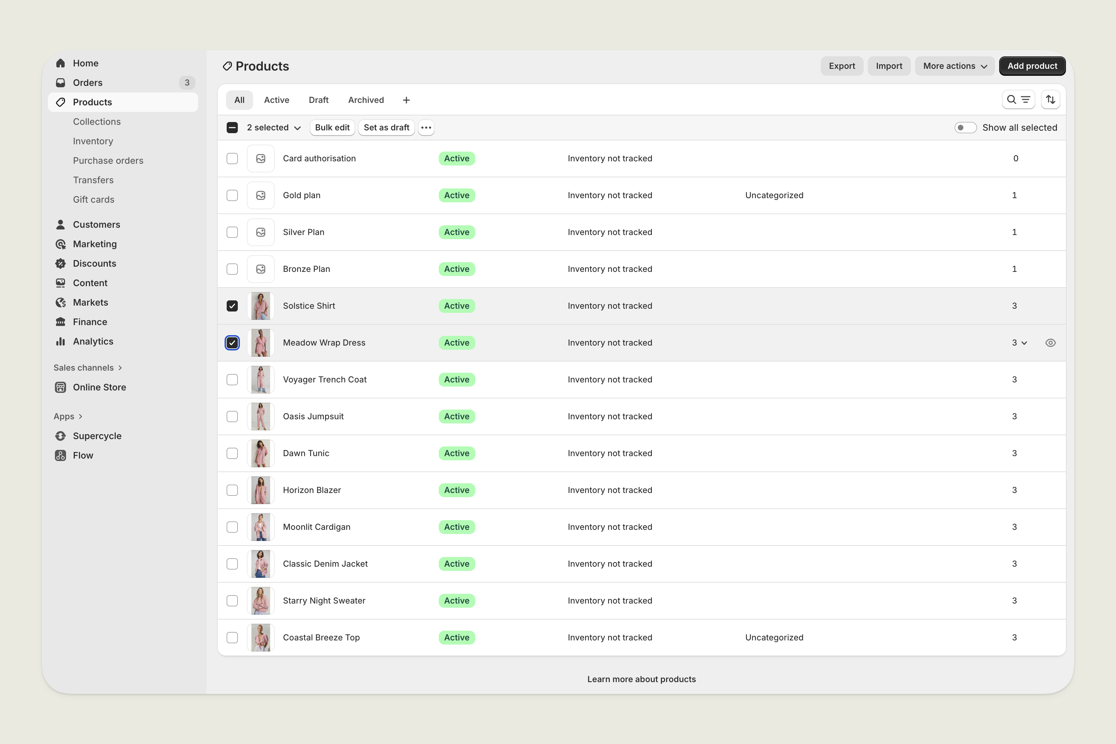Uncheck the Solstice Shirt checkbox

(232, 306)
